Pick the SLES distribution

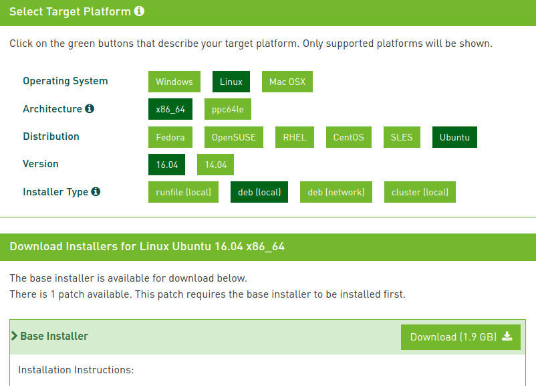click(x=402, y=137)
